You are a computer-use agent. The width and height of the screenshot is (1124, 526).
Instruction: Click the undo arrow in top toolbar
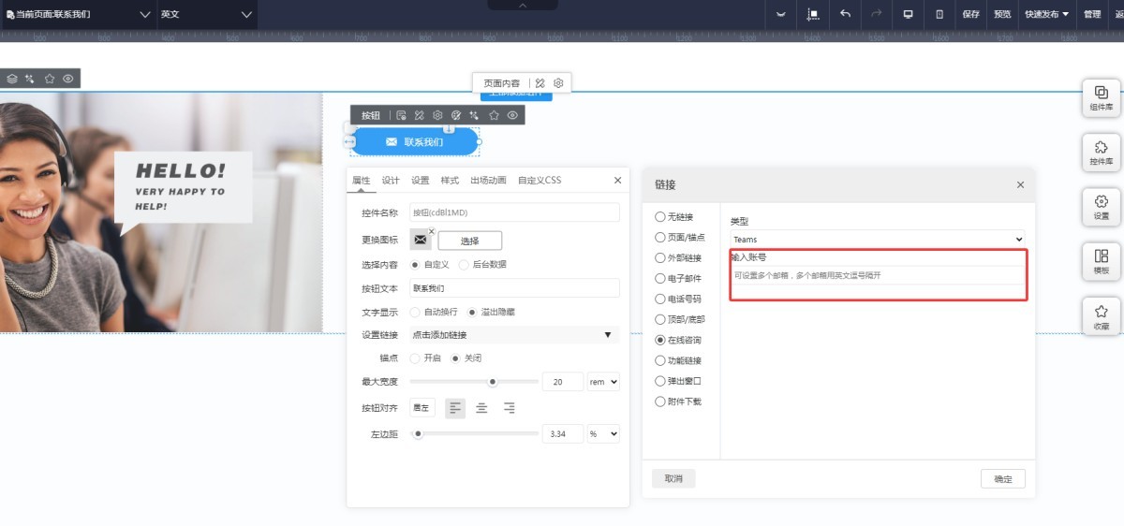pyautogui.click(x=845, y=14)
